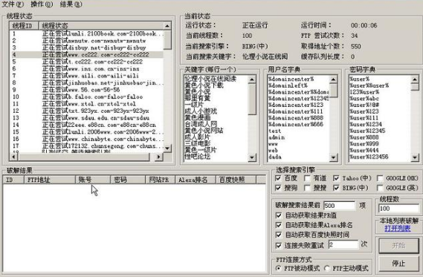The height and width of the screenshot is (277, 423).
Task: Open the 操作 menu
Action: coord(42,4)
